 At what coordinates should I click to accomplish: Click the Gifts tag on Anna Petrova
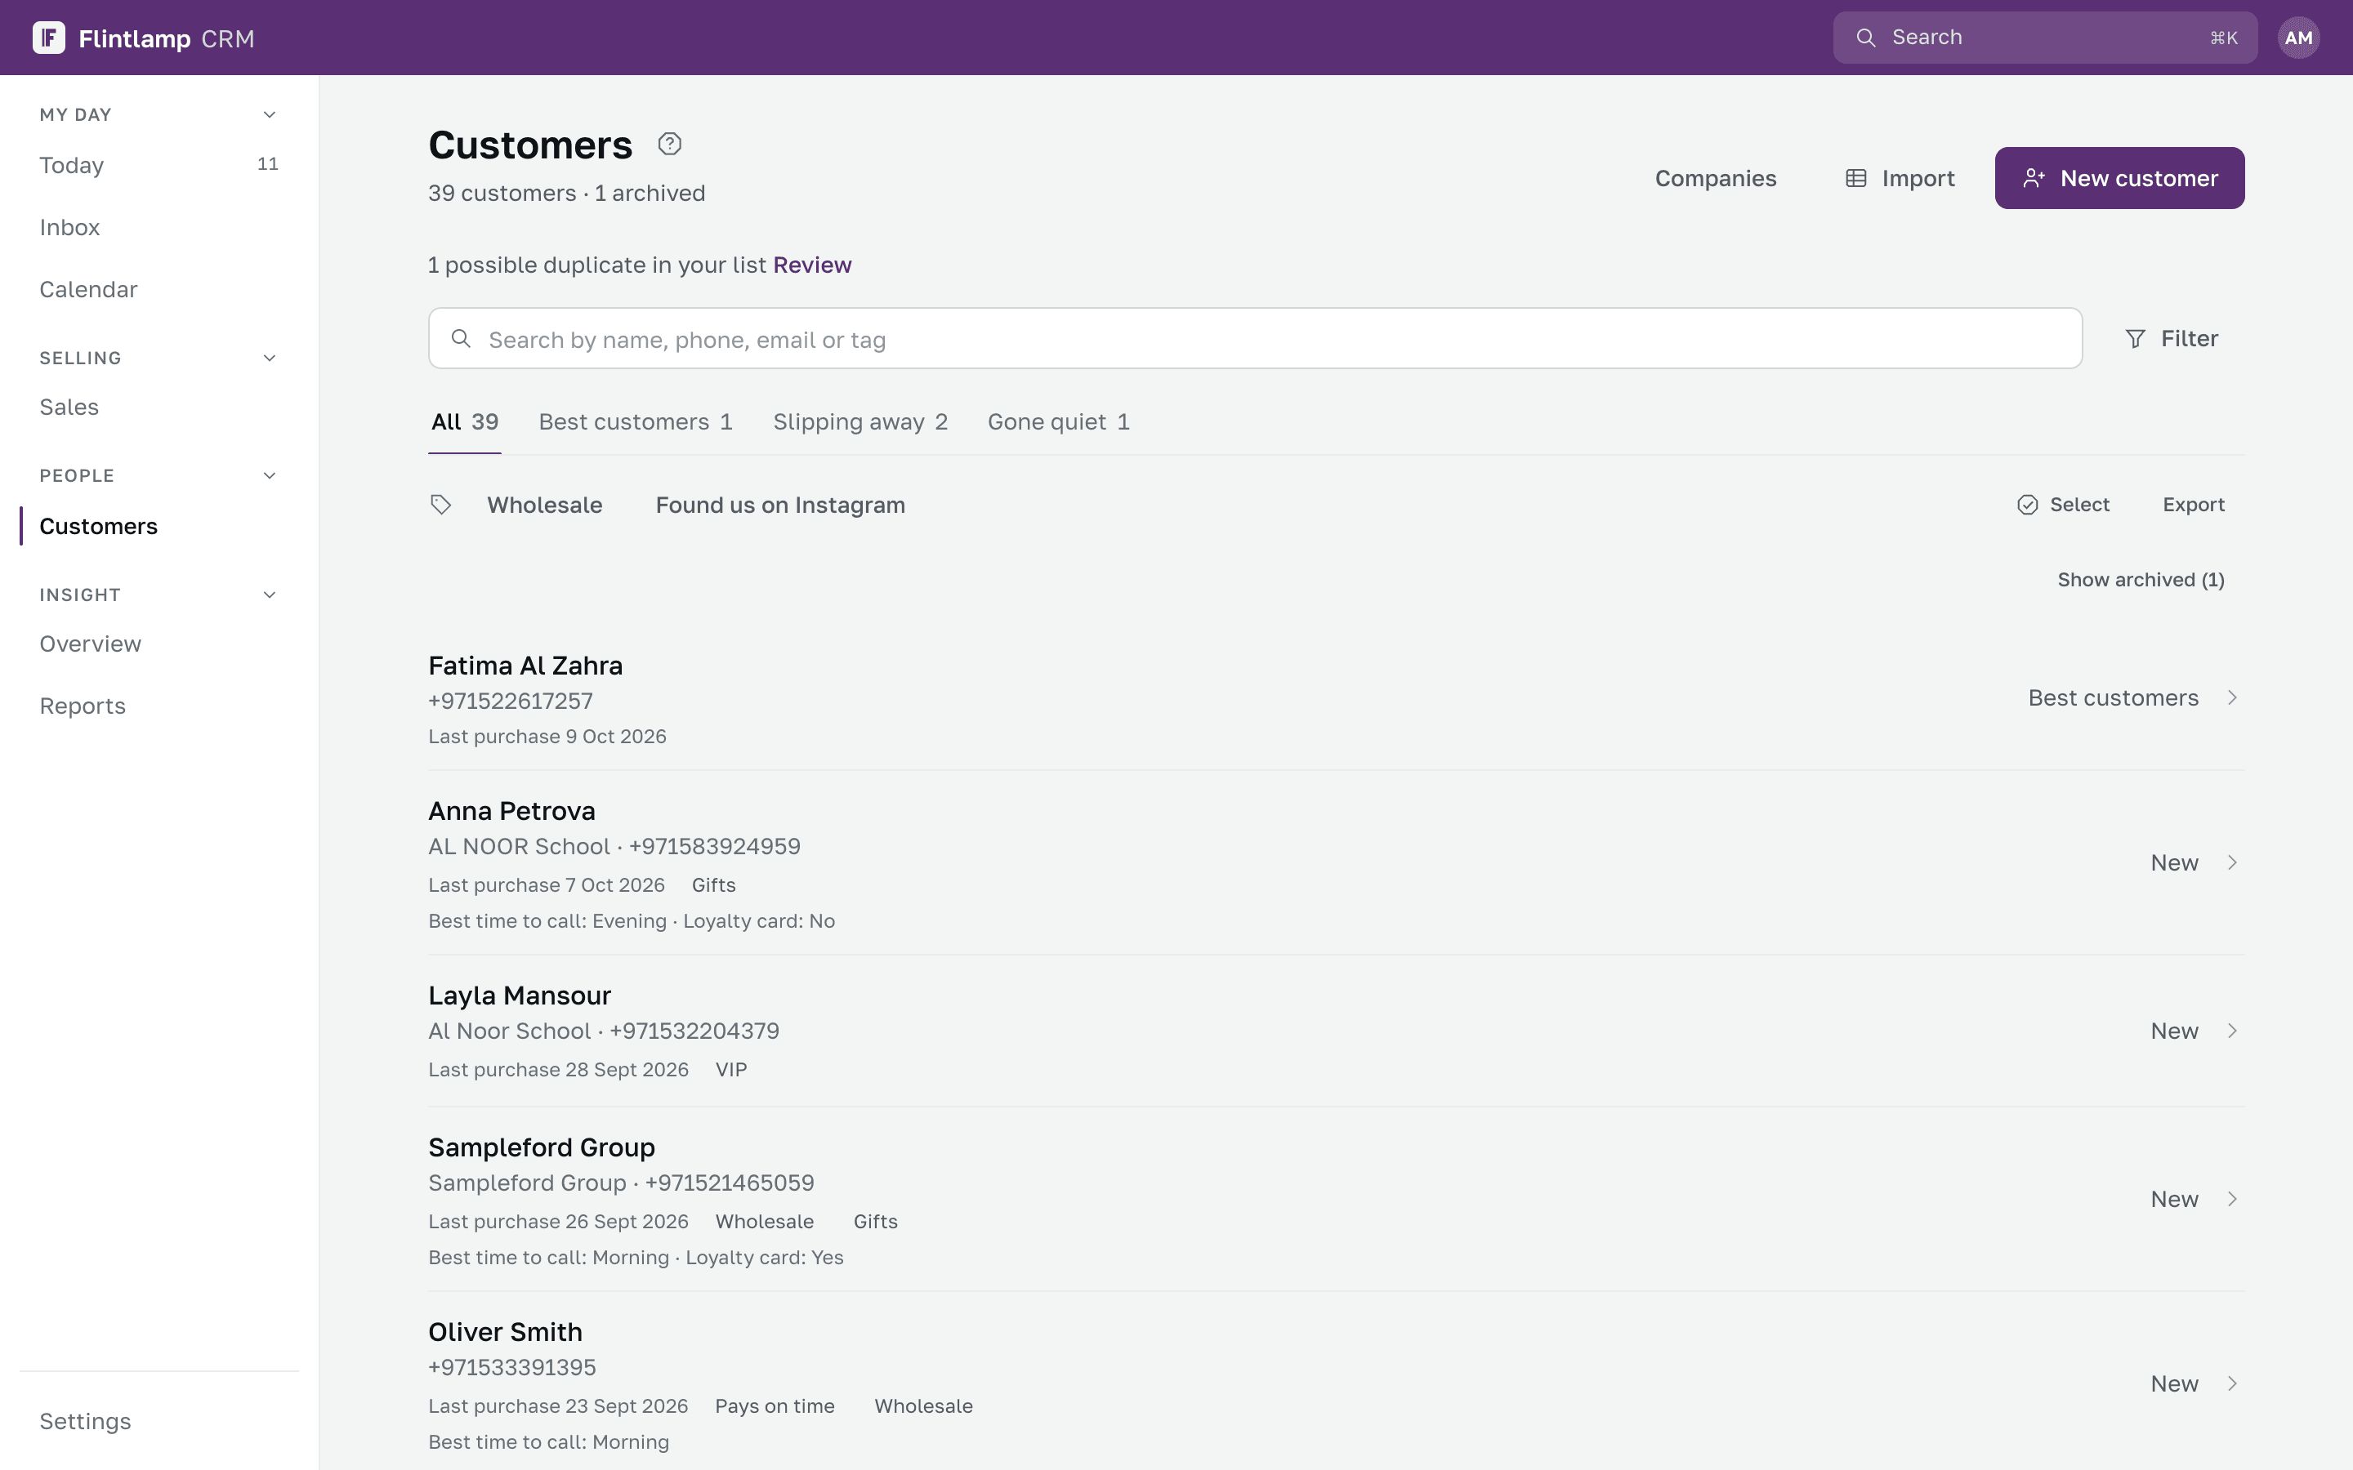714,884
